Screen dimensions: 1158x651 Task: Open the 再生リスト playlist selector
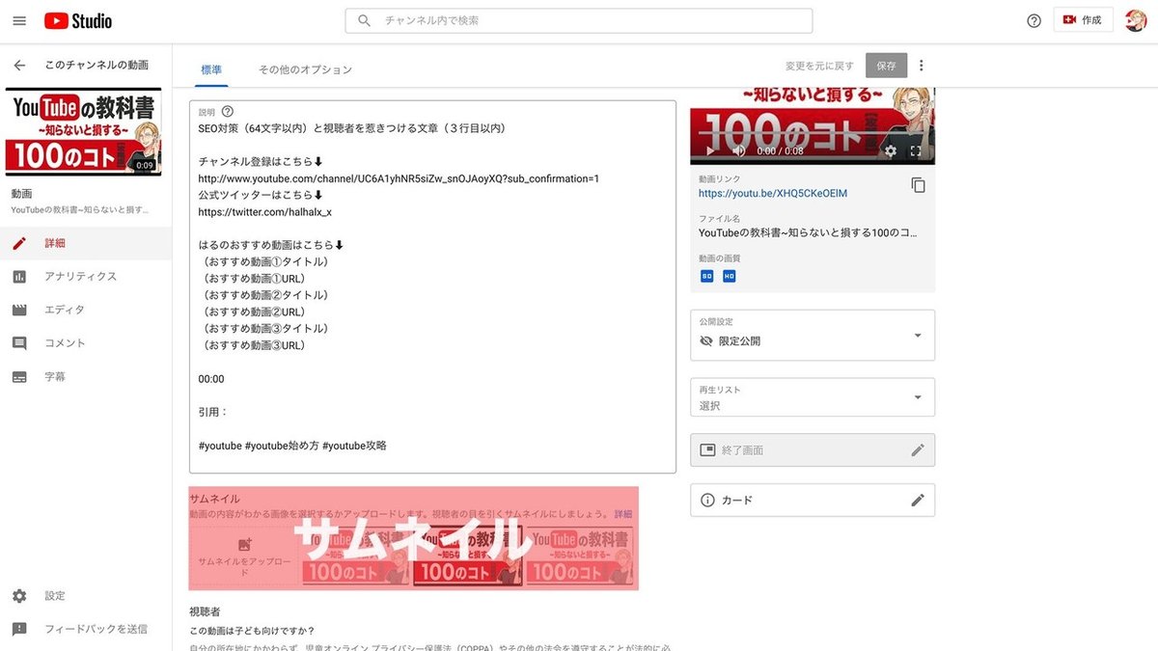812,396
